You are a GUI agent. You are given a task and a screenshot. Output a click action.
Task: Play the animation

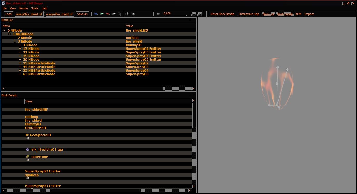[158, 14]
